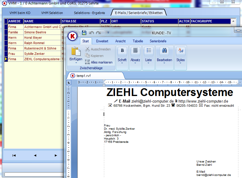Select the Sybille Zenker name cell
The image size is (242, 178).
click(x=42, y=54)
